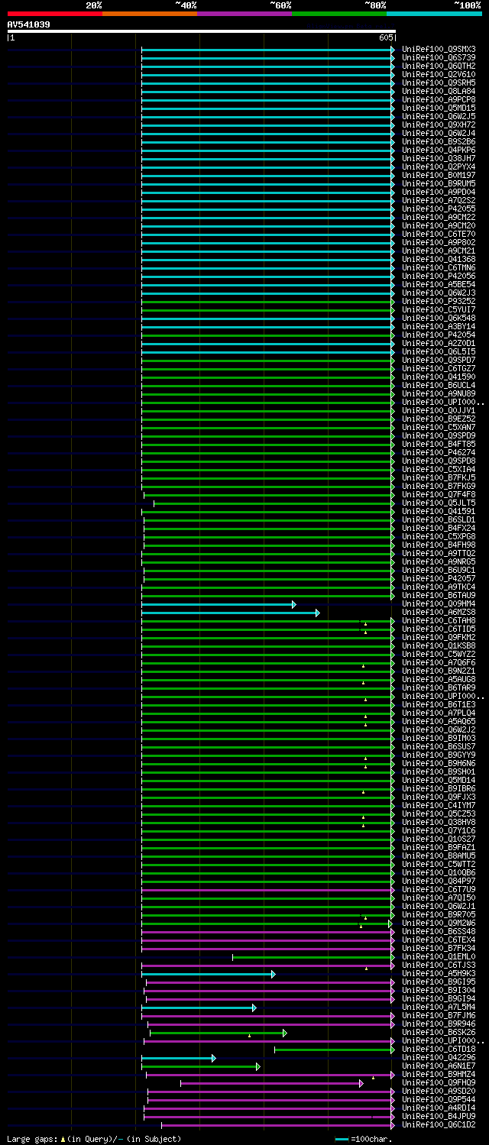Image resolution: width=489 pixels, height=1145 pixels.
Task: Click the green arrowhead on the A6N1E7 row
Action: coord(257,1066)
